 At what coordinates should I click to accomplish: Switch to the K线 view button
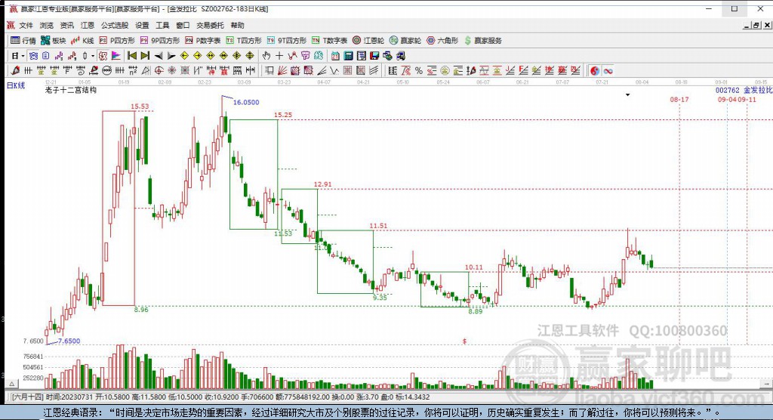pos(82,41)
